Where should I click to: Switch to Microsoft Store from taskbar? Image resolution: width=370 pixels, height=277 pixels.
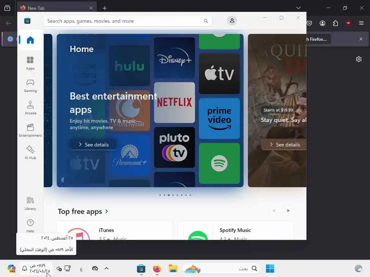click(x=141, y=268)
